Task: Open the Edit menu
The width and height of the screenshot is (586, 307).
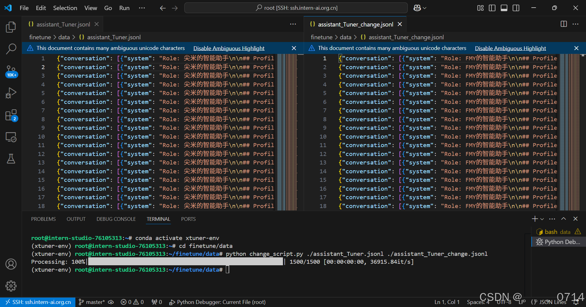Action: [x=41, y=8]
